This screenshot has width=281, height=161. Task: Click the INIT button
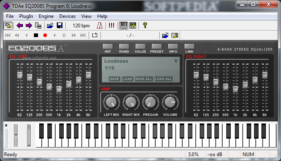click(108, 46)
